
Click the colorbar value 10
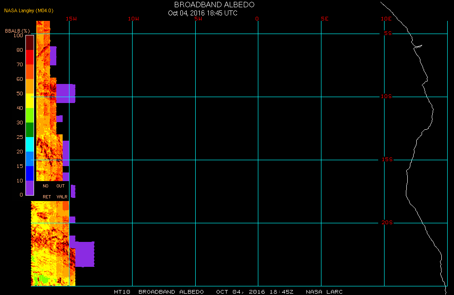(x=20, y=181)
